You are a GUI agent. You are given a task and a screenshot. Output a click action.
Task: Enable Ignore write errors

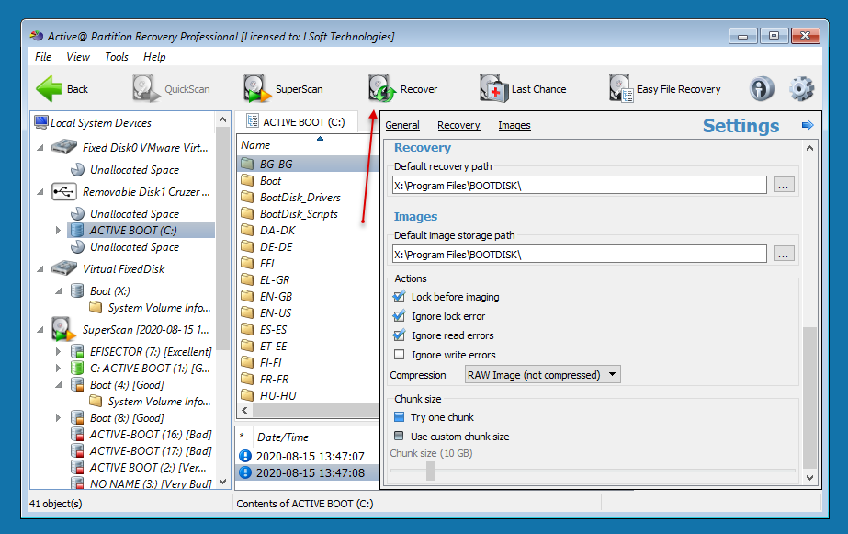click(x=399, y=355)
